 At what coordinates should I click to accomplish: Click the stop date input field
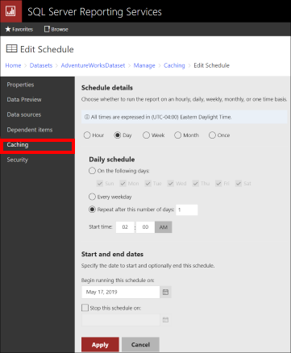(121, 320)
